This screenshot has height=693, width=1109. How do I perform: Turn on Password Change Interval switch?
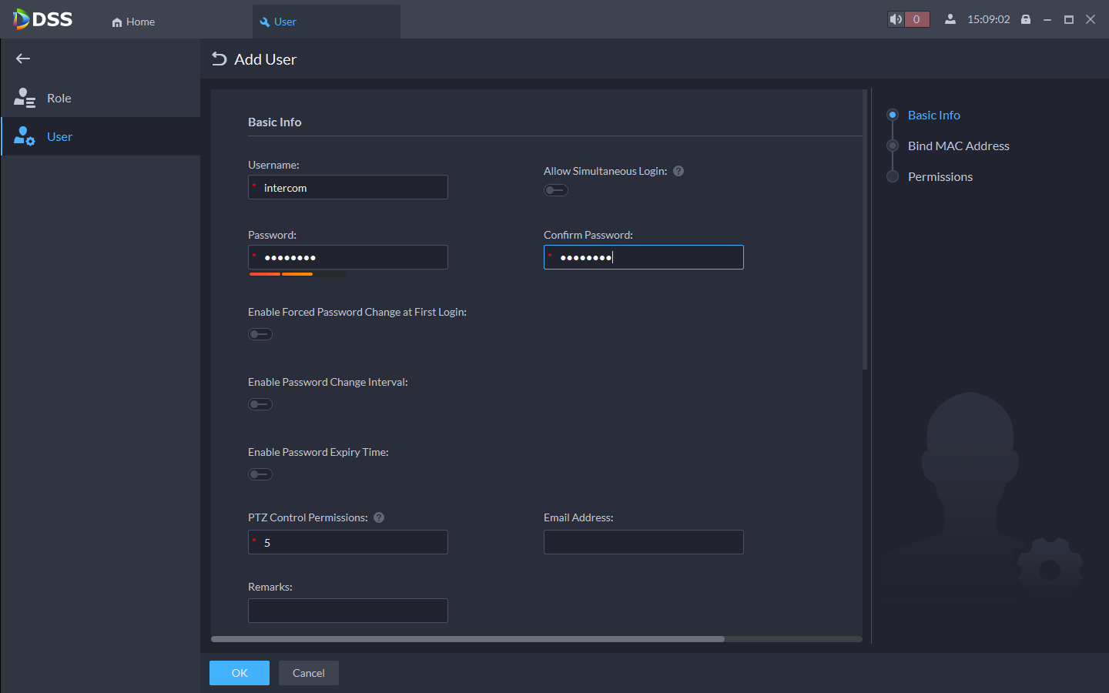pyautogui.click(x=260, y=404)
